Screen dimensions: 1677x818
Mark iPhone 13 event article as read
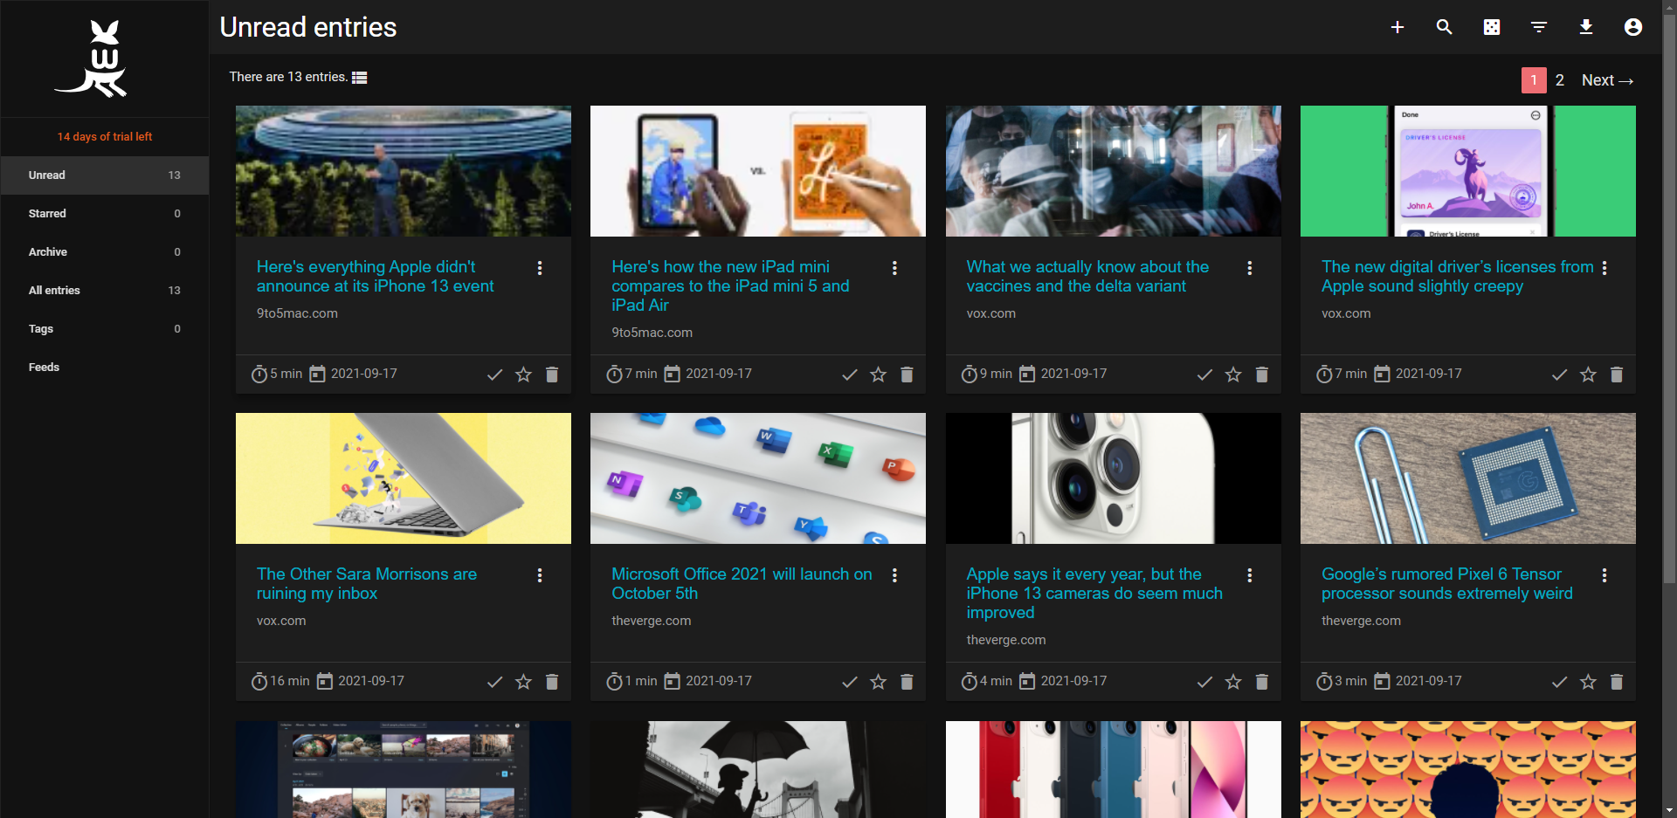coord(494,375)
